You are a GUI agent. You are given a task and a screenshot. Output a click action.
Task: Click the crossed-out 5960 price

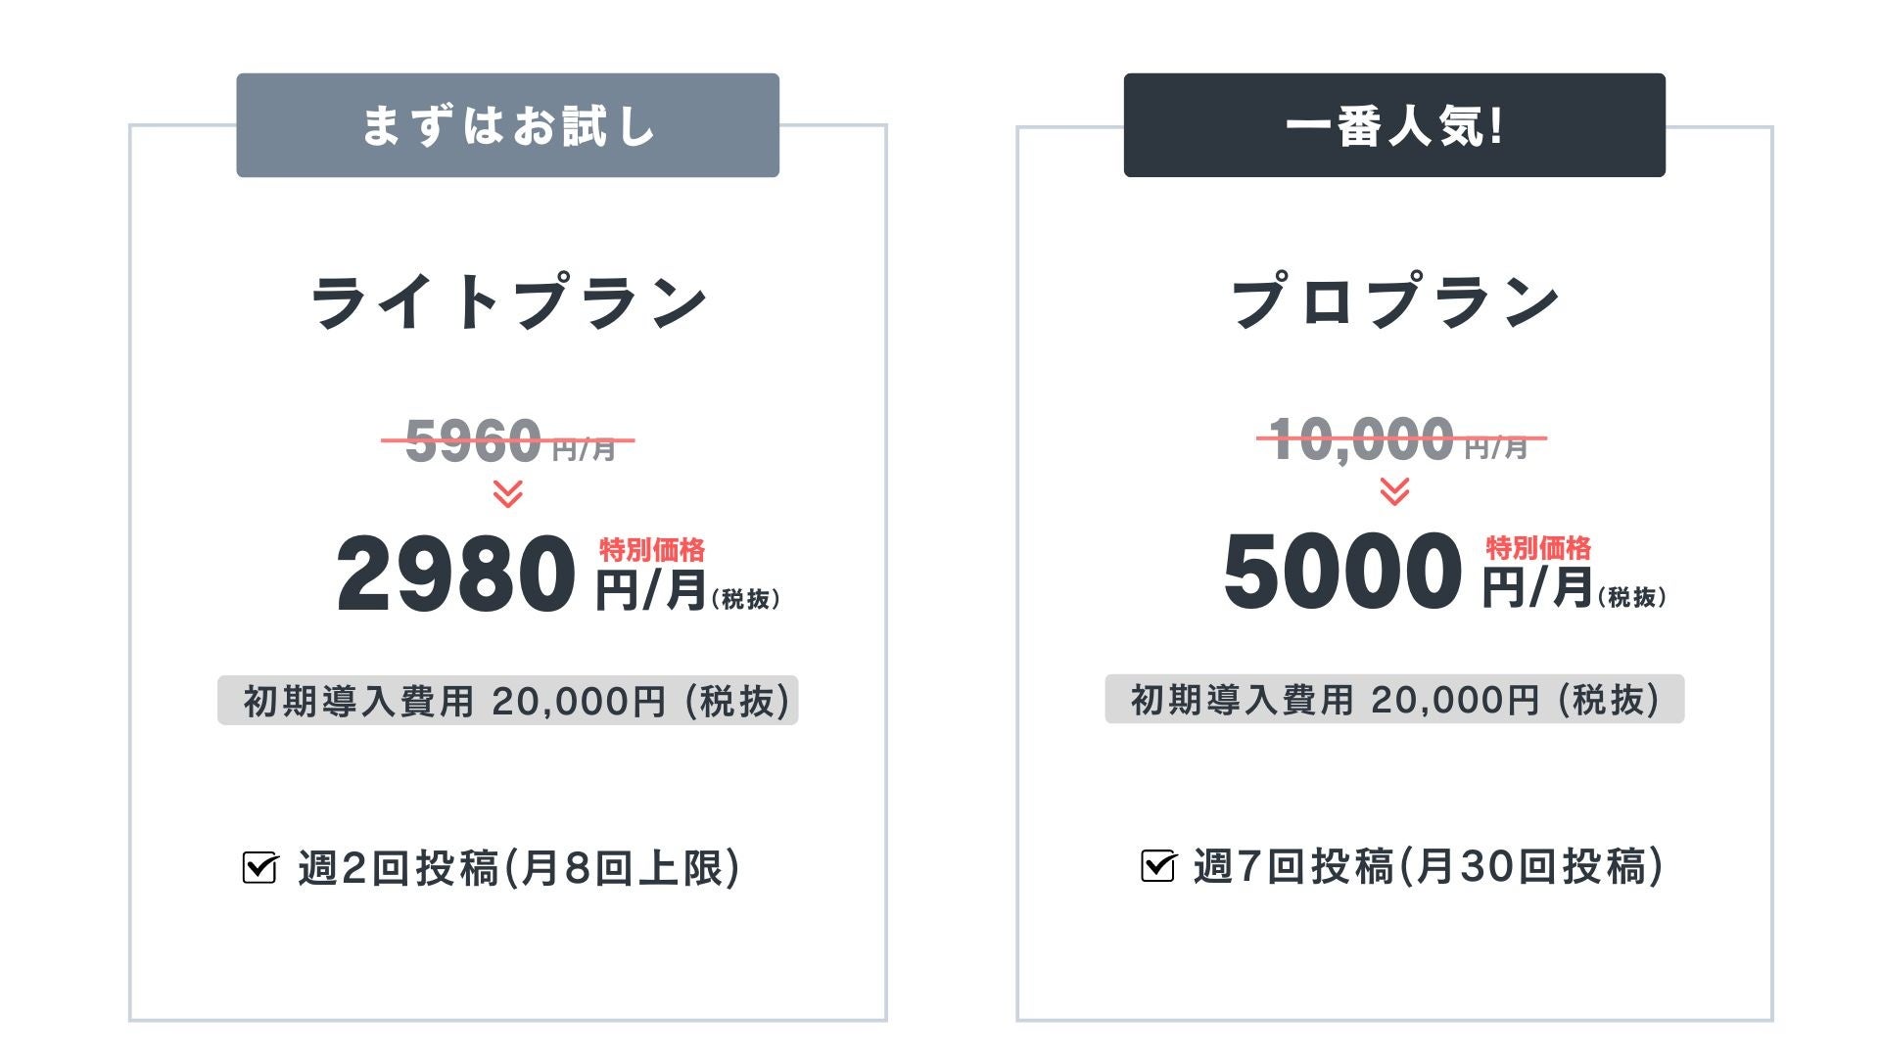coord(473,440)
